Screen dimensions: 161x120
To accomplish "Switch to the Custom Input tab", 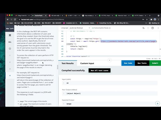I will point(87,63).
